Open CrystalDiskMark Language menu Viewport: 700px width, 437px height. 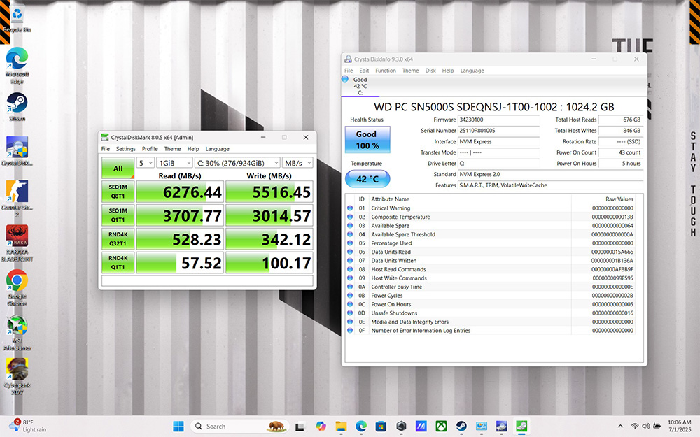[218, 149]
